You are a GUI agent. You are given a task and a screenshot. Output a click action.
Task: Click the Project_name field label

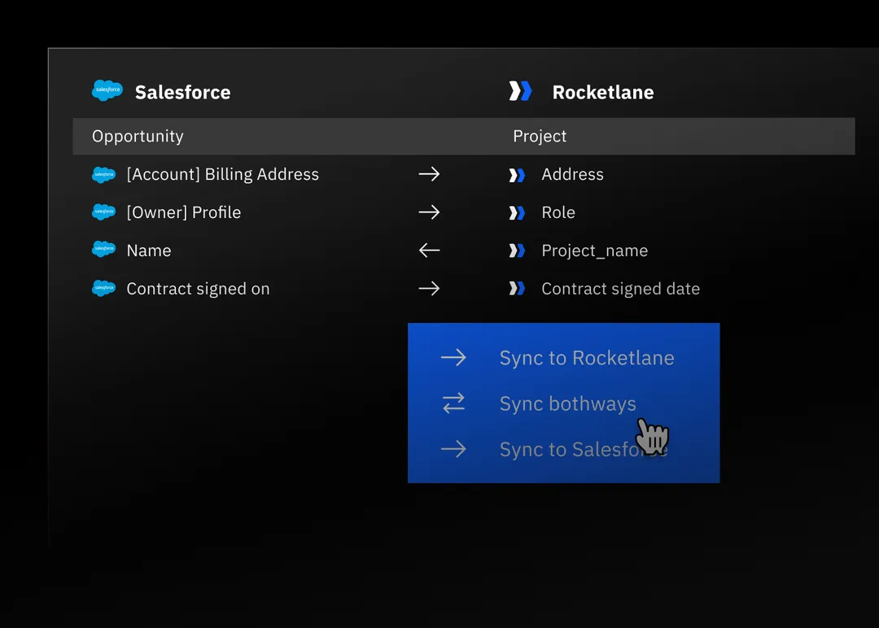coord(594,251)
